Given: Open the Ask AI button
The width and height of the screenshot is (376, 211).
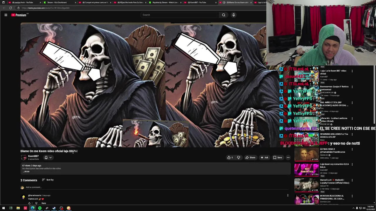Looking at the screenshot, I should tap(264, 158).
